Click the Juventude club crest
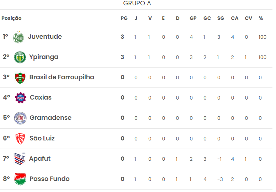 click(18, 37)
